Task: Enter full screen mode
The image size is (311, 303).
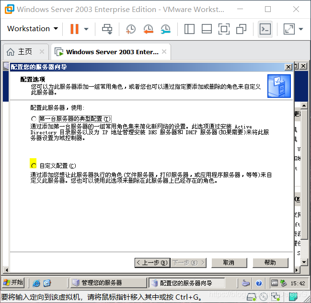Action: click(x=224, y=29)
